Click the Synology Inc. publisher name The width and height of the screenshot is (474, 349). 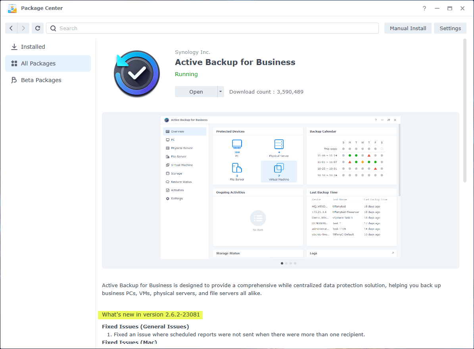(x=192, y=52)
